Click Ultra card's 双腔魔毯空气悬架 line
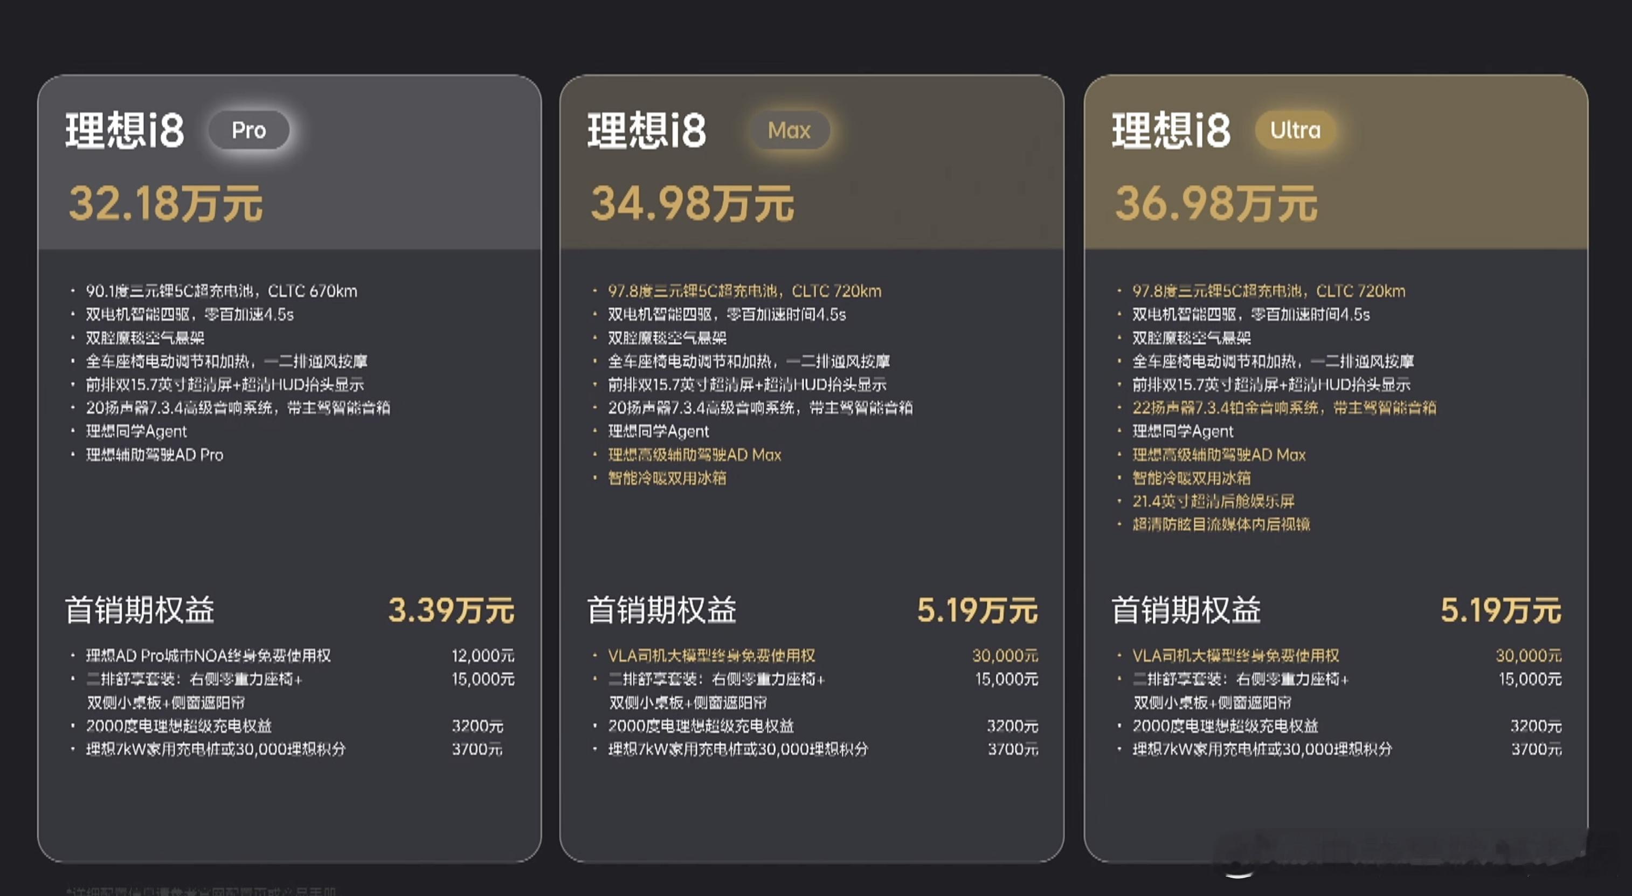 pyautogui.click(x=1192, y=337)
